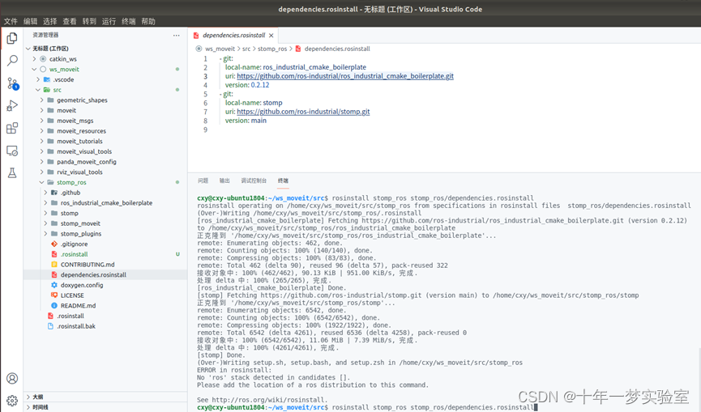Click the file icon of .gitignore

[x=54, y=244]
